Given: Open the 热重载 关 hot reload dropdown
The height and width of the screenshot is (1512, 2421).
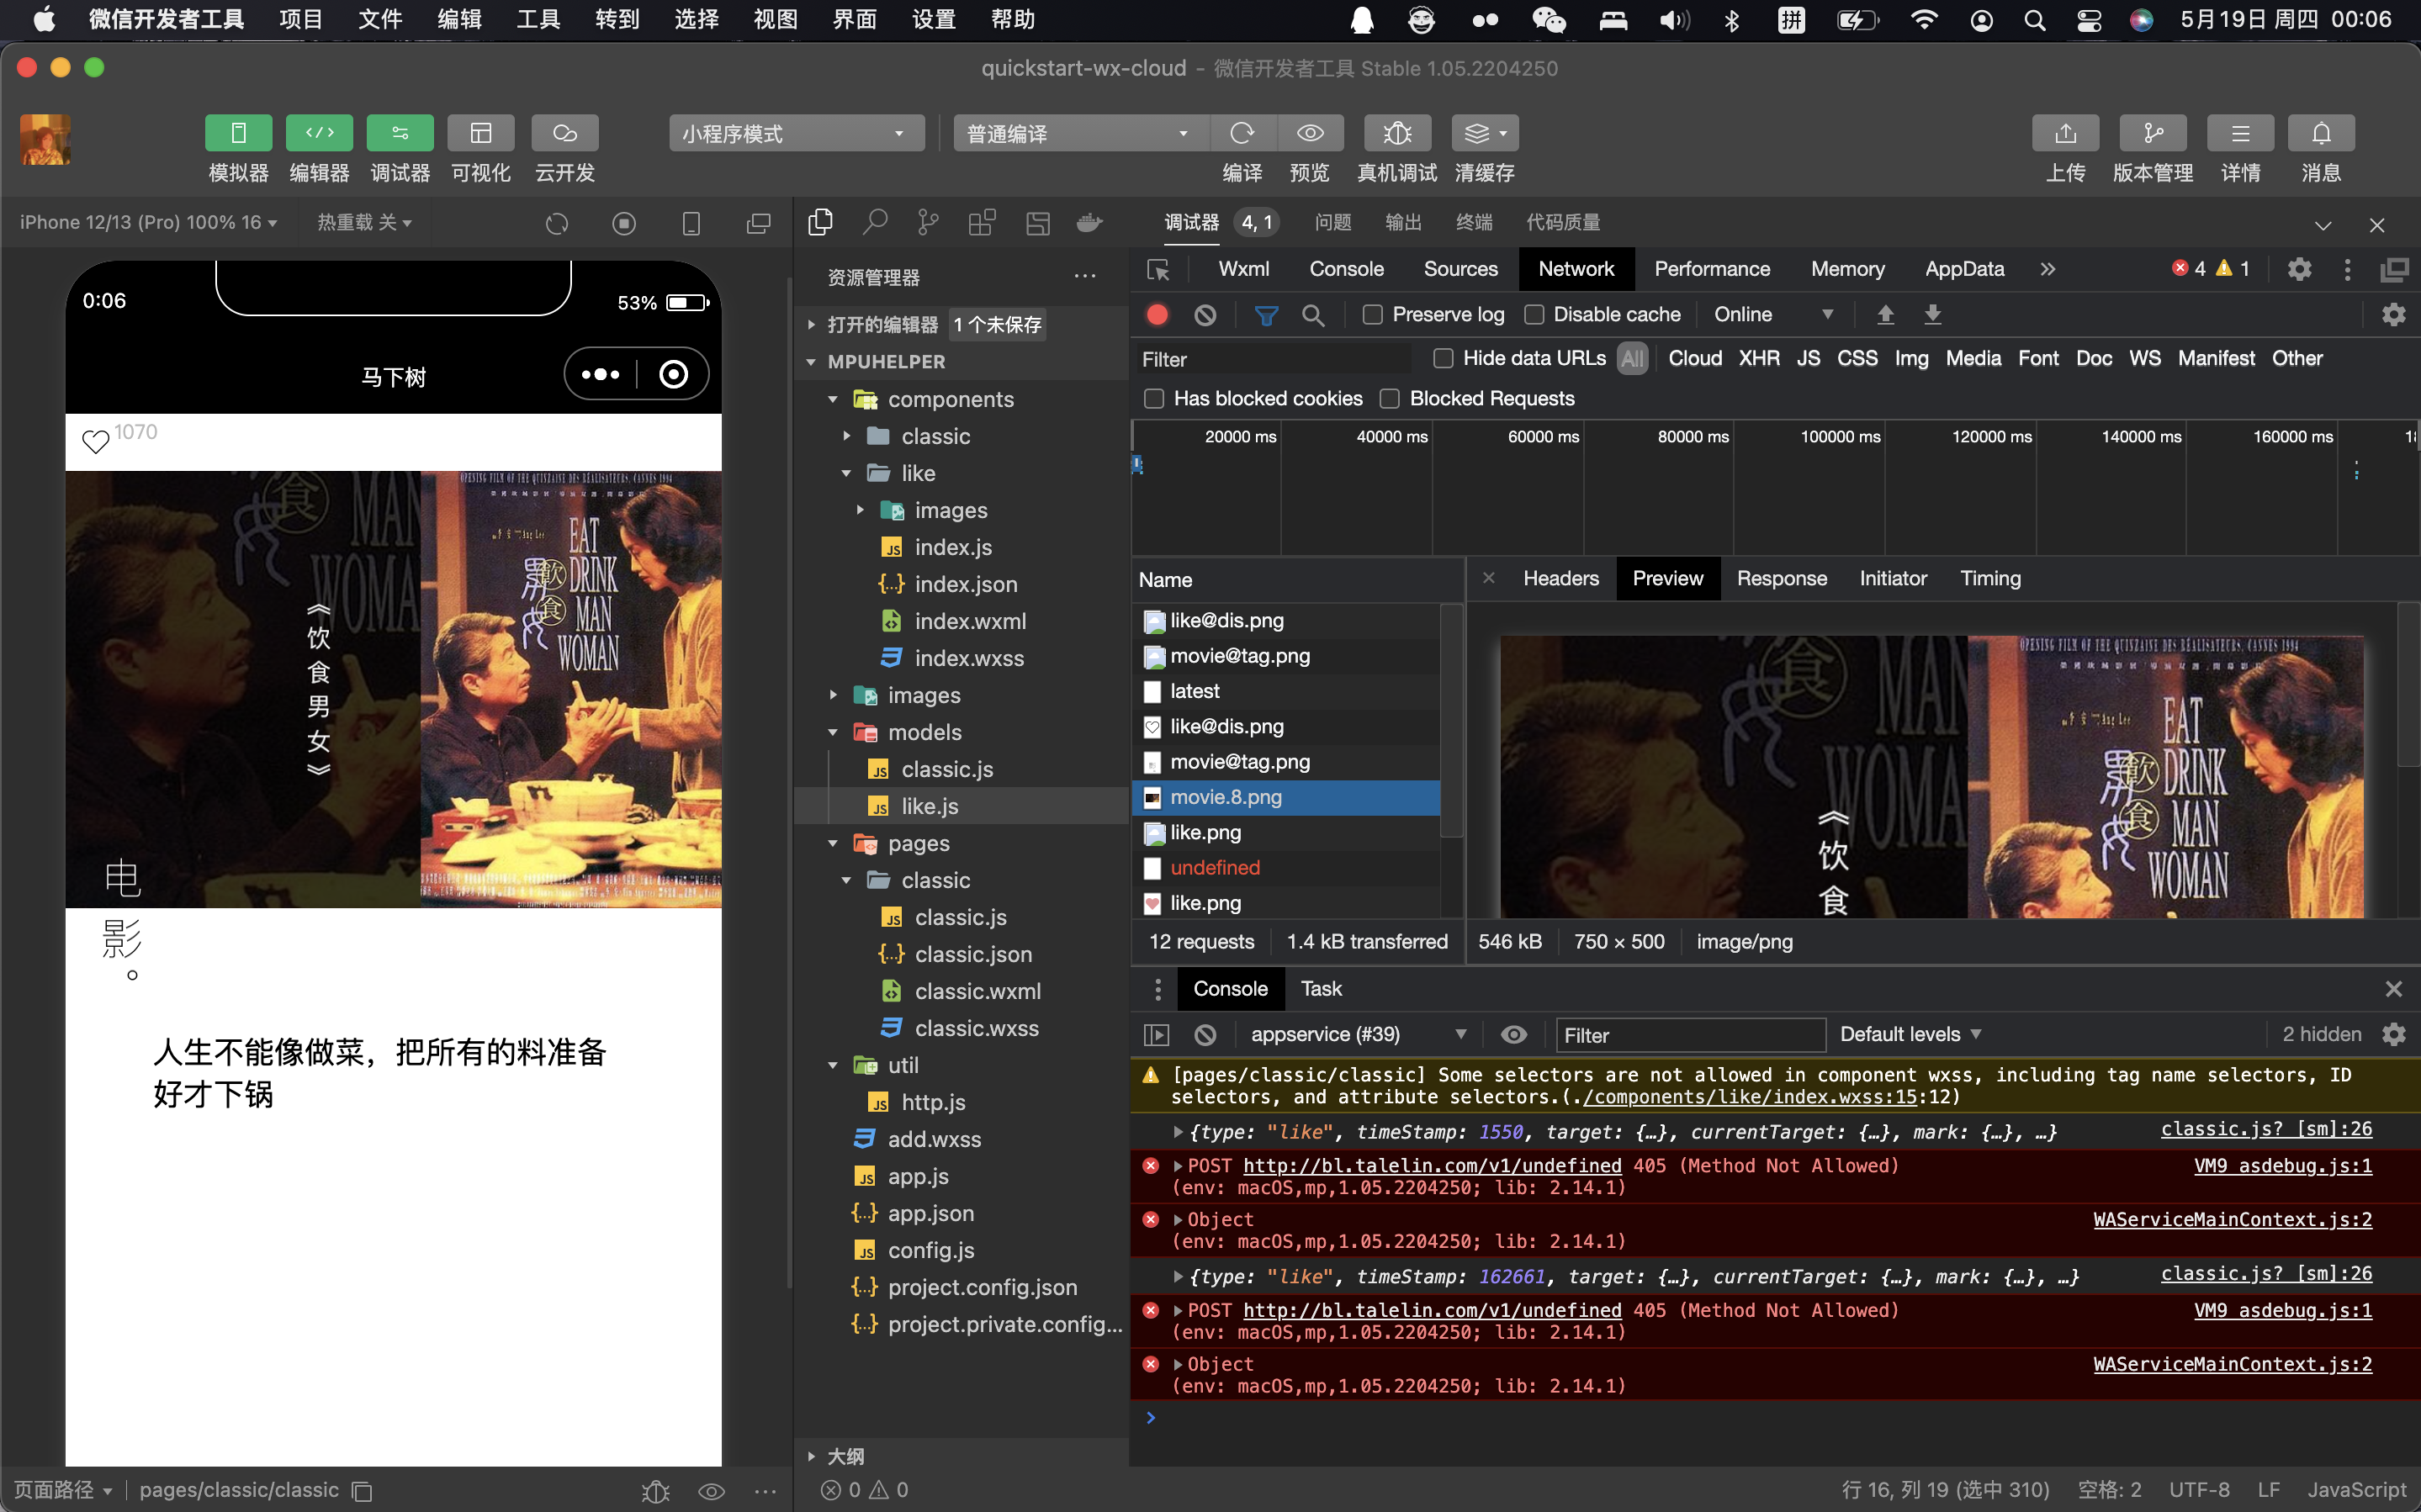Looking at the screenshot, I should [x=364, y=222].
